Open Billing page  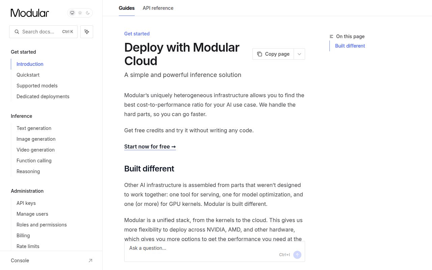23,236
